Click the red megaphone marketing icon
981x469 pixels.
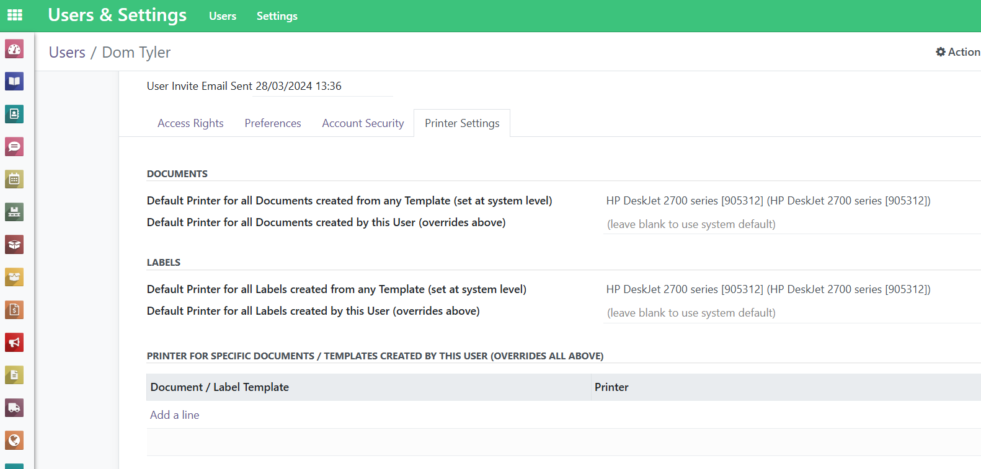point(14,343)
